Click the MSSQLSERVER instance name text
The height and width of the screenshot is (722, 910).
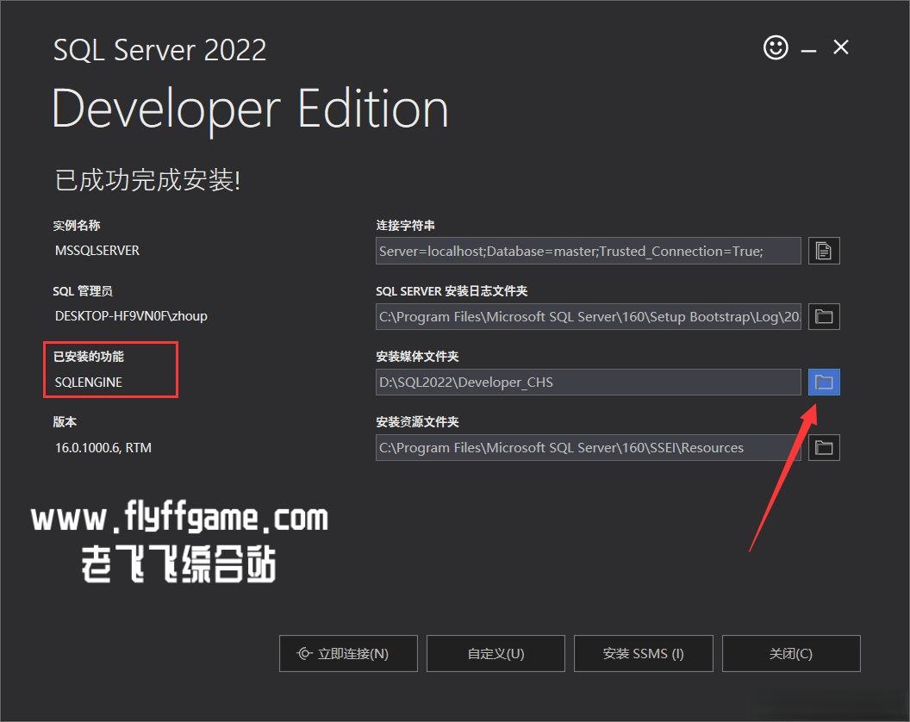click(x=97, y=250)
